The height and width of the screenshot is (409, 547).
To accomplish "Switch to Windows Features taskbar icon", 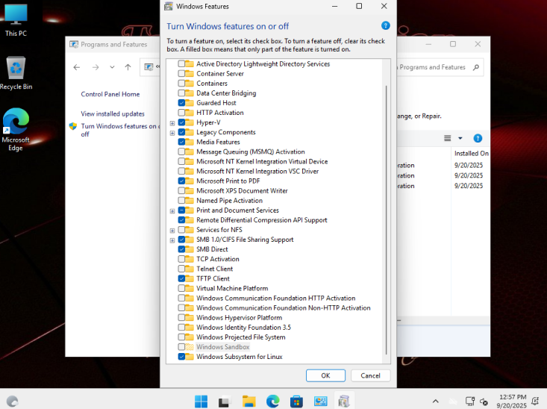I will coord(344,402).
